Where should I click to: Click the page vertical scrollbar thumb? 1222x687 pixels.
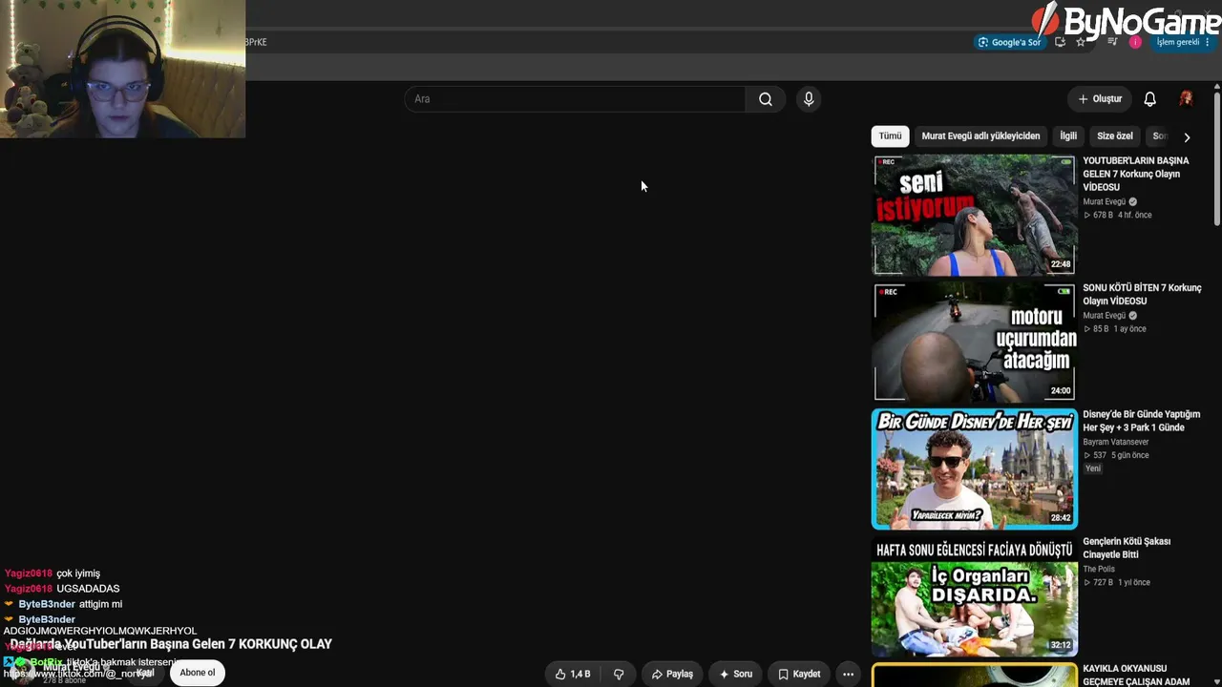coord(1217,157)
